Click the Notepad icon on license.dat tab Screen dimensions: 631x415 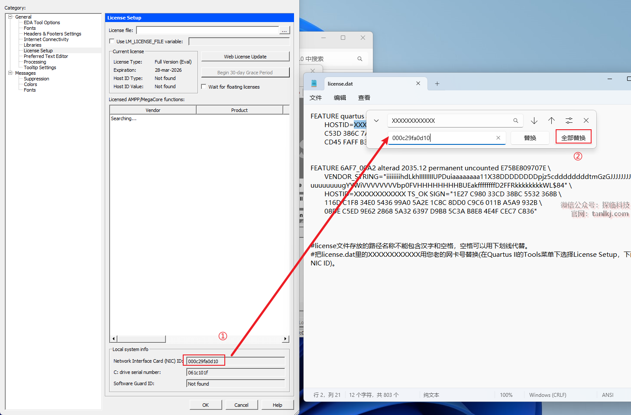click(314, 83)
